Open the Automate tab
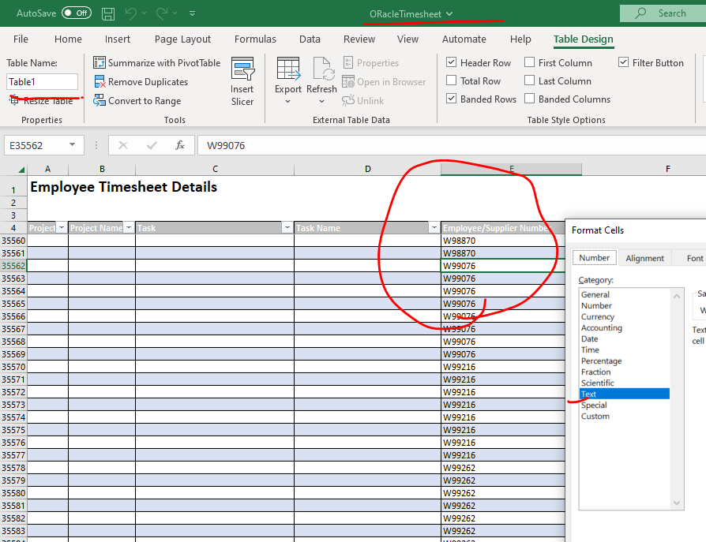Viewport: 706px width, 542px height. [x=464, y=39]
